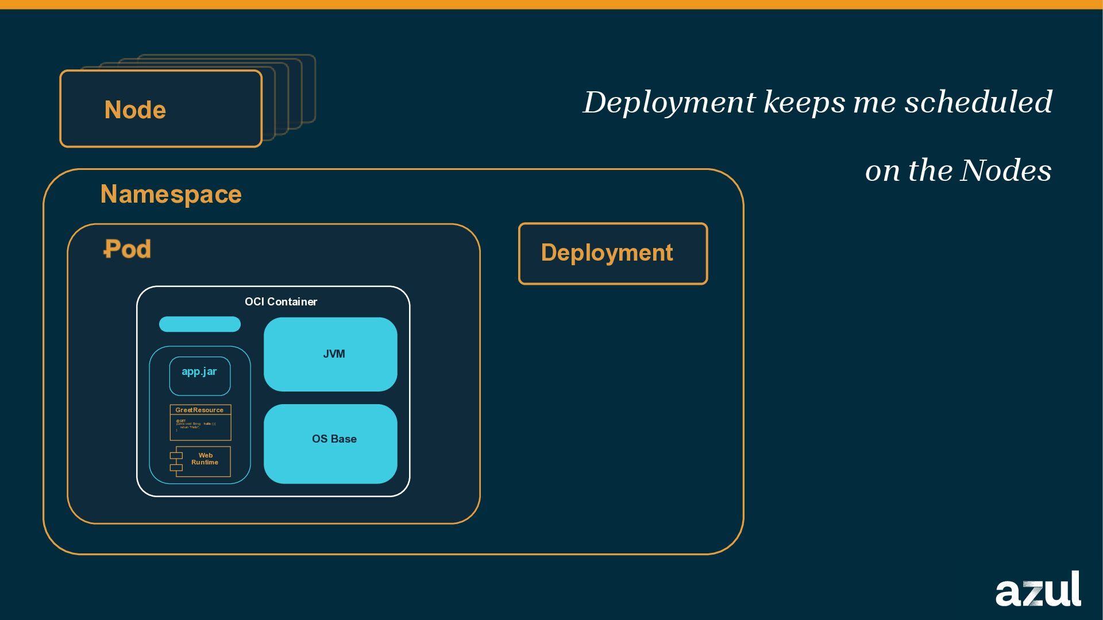Select the JVM block
Image resolution: width=1103 pixels, height=620 pixels.
(330, 354)
